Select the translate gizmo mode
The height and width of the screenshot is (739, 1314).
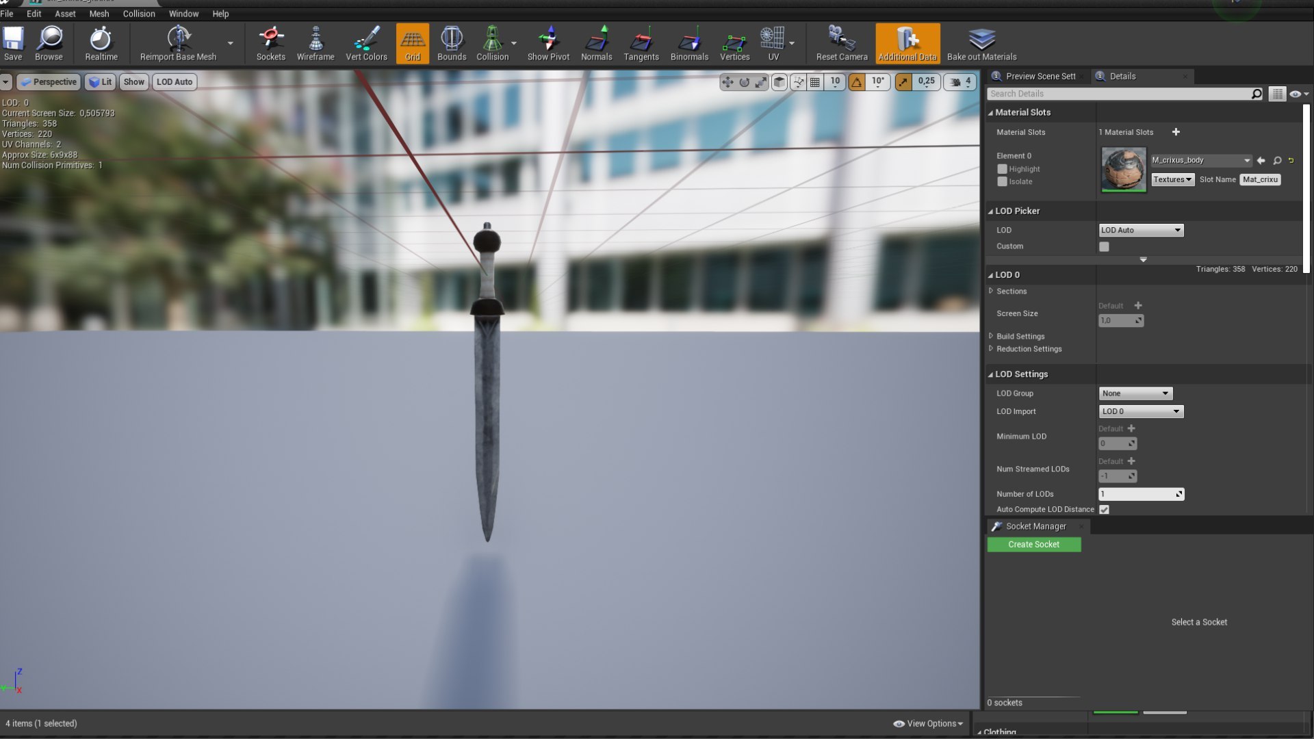click(x=727, y=82)
